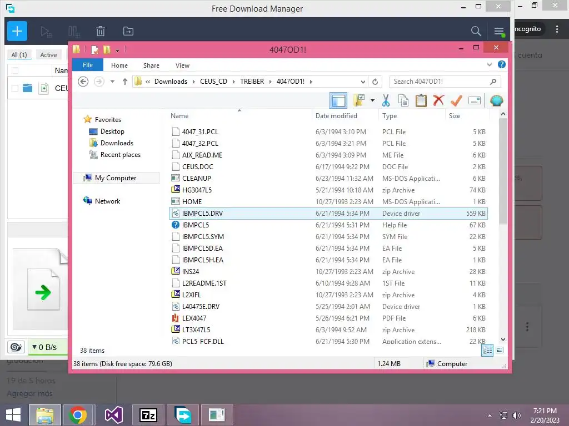569x426 pixels.
Task: Select the file 4047_31.PCL
Action: pyautogui.click(x=200, y=132)
